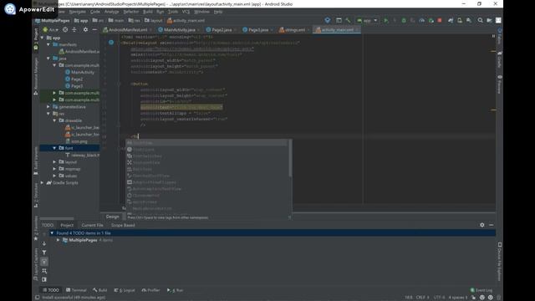Expand MultiplePages node in TODO results
The width and height of the screenshot is (535, 301).
pos(59,240)
